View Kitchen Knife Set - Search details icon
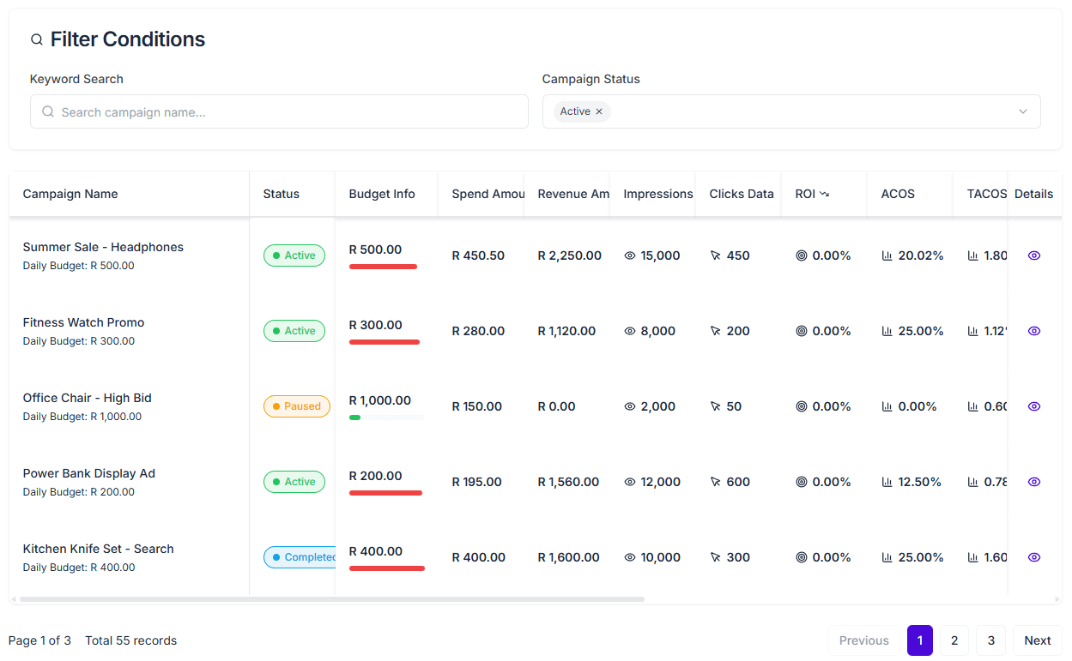 1033,557
